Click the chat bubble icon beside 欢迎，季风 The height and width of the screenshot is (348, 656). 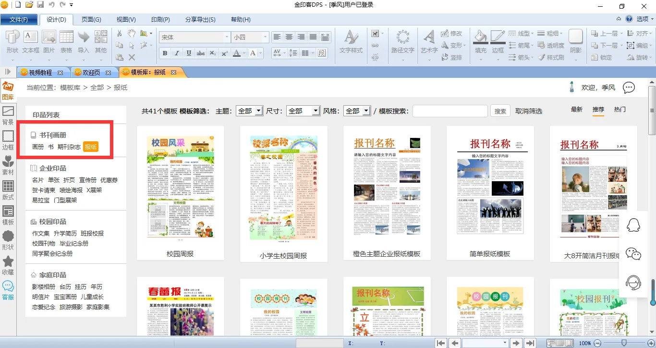tap(629, 88)
